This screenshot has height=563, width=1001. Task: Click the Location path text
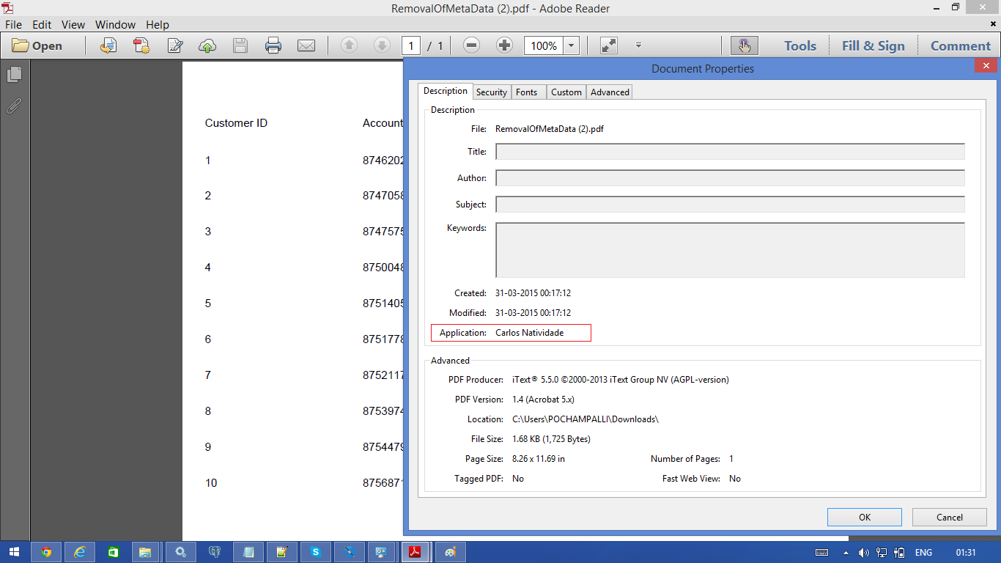pyautogui.click(x=585, y=419)
